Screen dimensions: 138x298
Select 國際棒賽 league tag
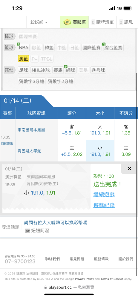[x=28, y=36]
